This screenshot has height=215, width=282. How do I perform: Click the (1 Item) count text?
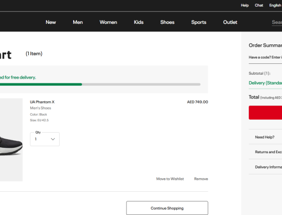34,54
